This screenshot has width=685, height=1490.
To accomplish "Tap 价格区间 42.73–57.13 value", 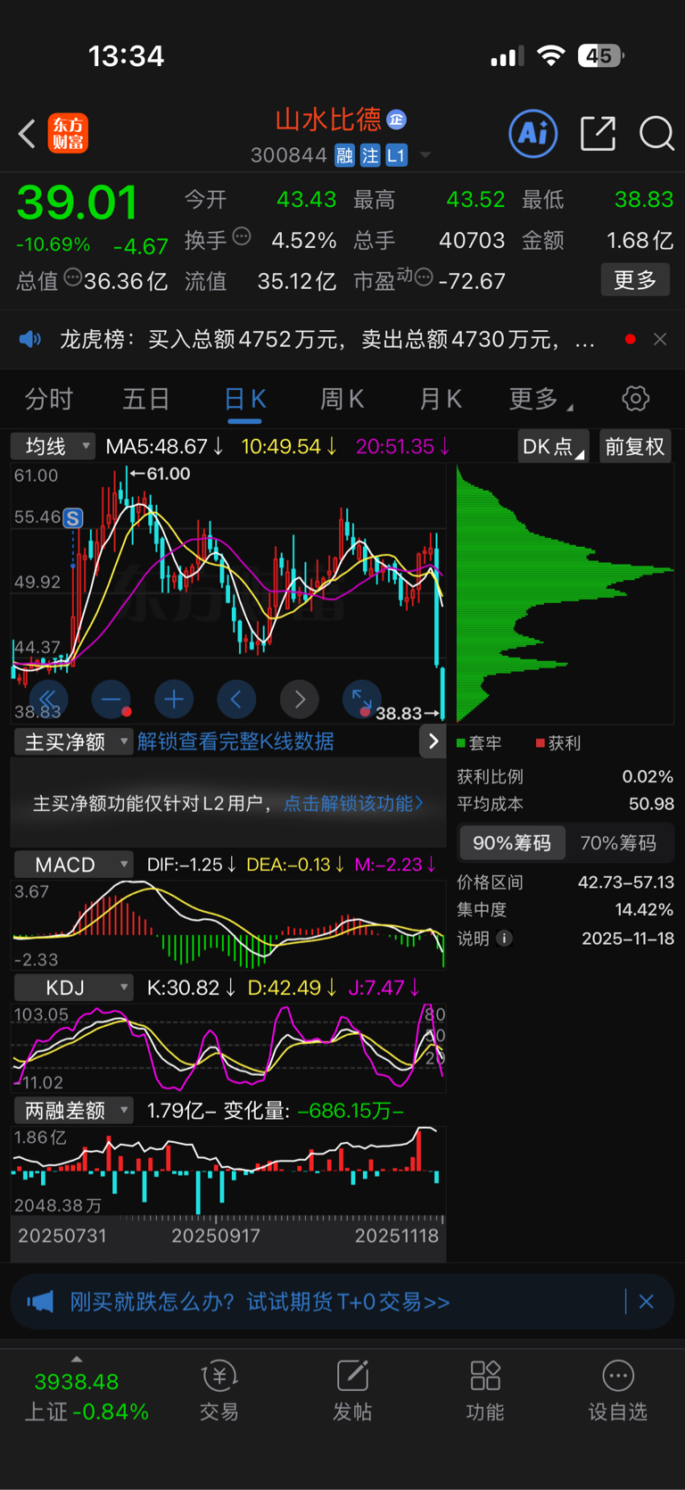I will tap(626, 882).
